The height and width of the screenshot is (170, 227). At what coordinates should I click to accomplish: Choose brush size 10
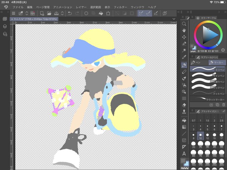(200, 136)
